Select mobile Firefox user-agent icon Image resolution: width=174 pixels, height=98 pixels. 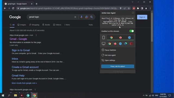pos(120,38)
